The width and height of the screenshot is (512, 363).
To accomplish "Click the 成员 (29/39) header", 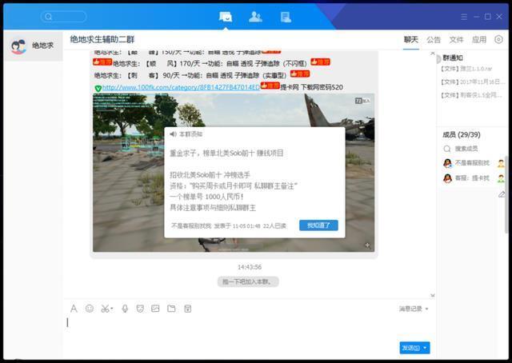I will click(462, 134).
